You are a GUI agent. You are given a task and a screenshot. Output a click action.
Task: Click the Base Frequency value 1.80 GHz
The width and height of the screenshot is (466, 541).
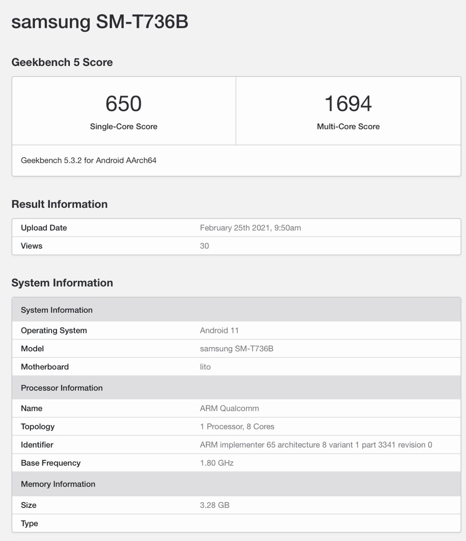[217, 463]
